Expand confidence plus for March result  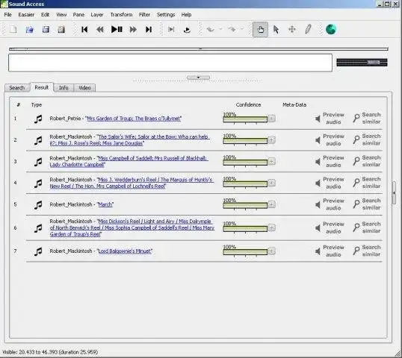point(271,204)
